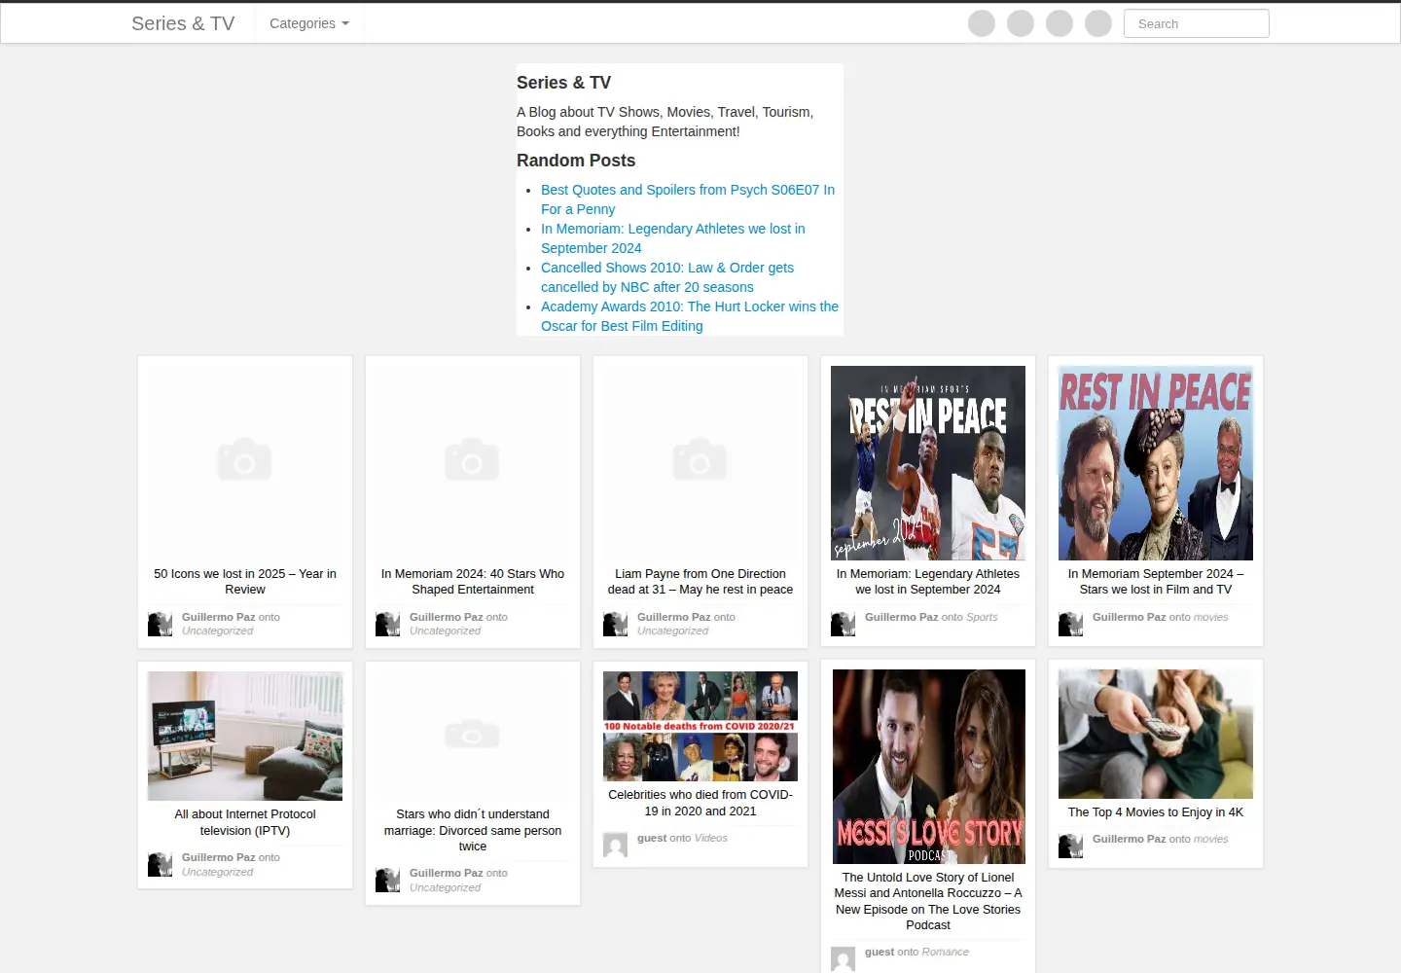
Task: Open the Videos category on the COVID-19 card
Action: point(711,838)
